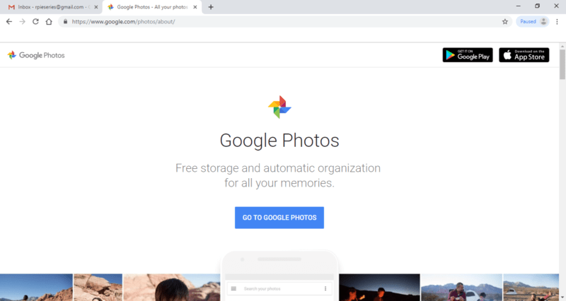Click the 'for all your memories.' text
This screenshot has width=566, height=301.
tap(279, 183)
